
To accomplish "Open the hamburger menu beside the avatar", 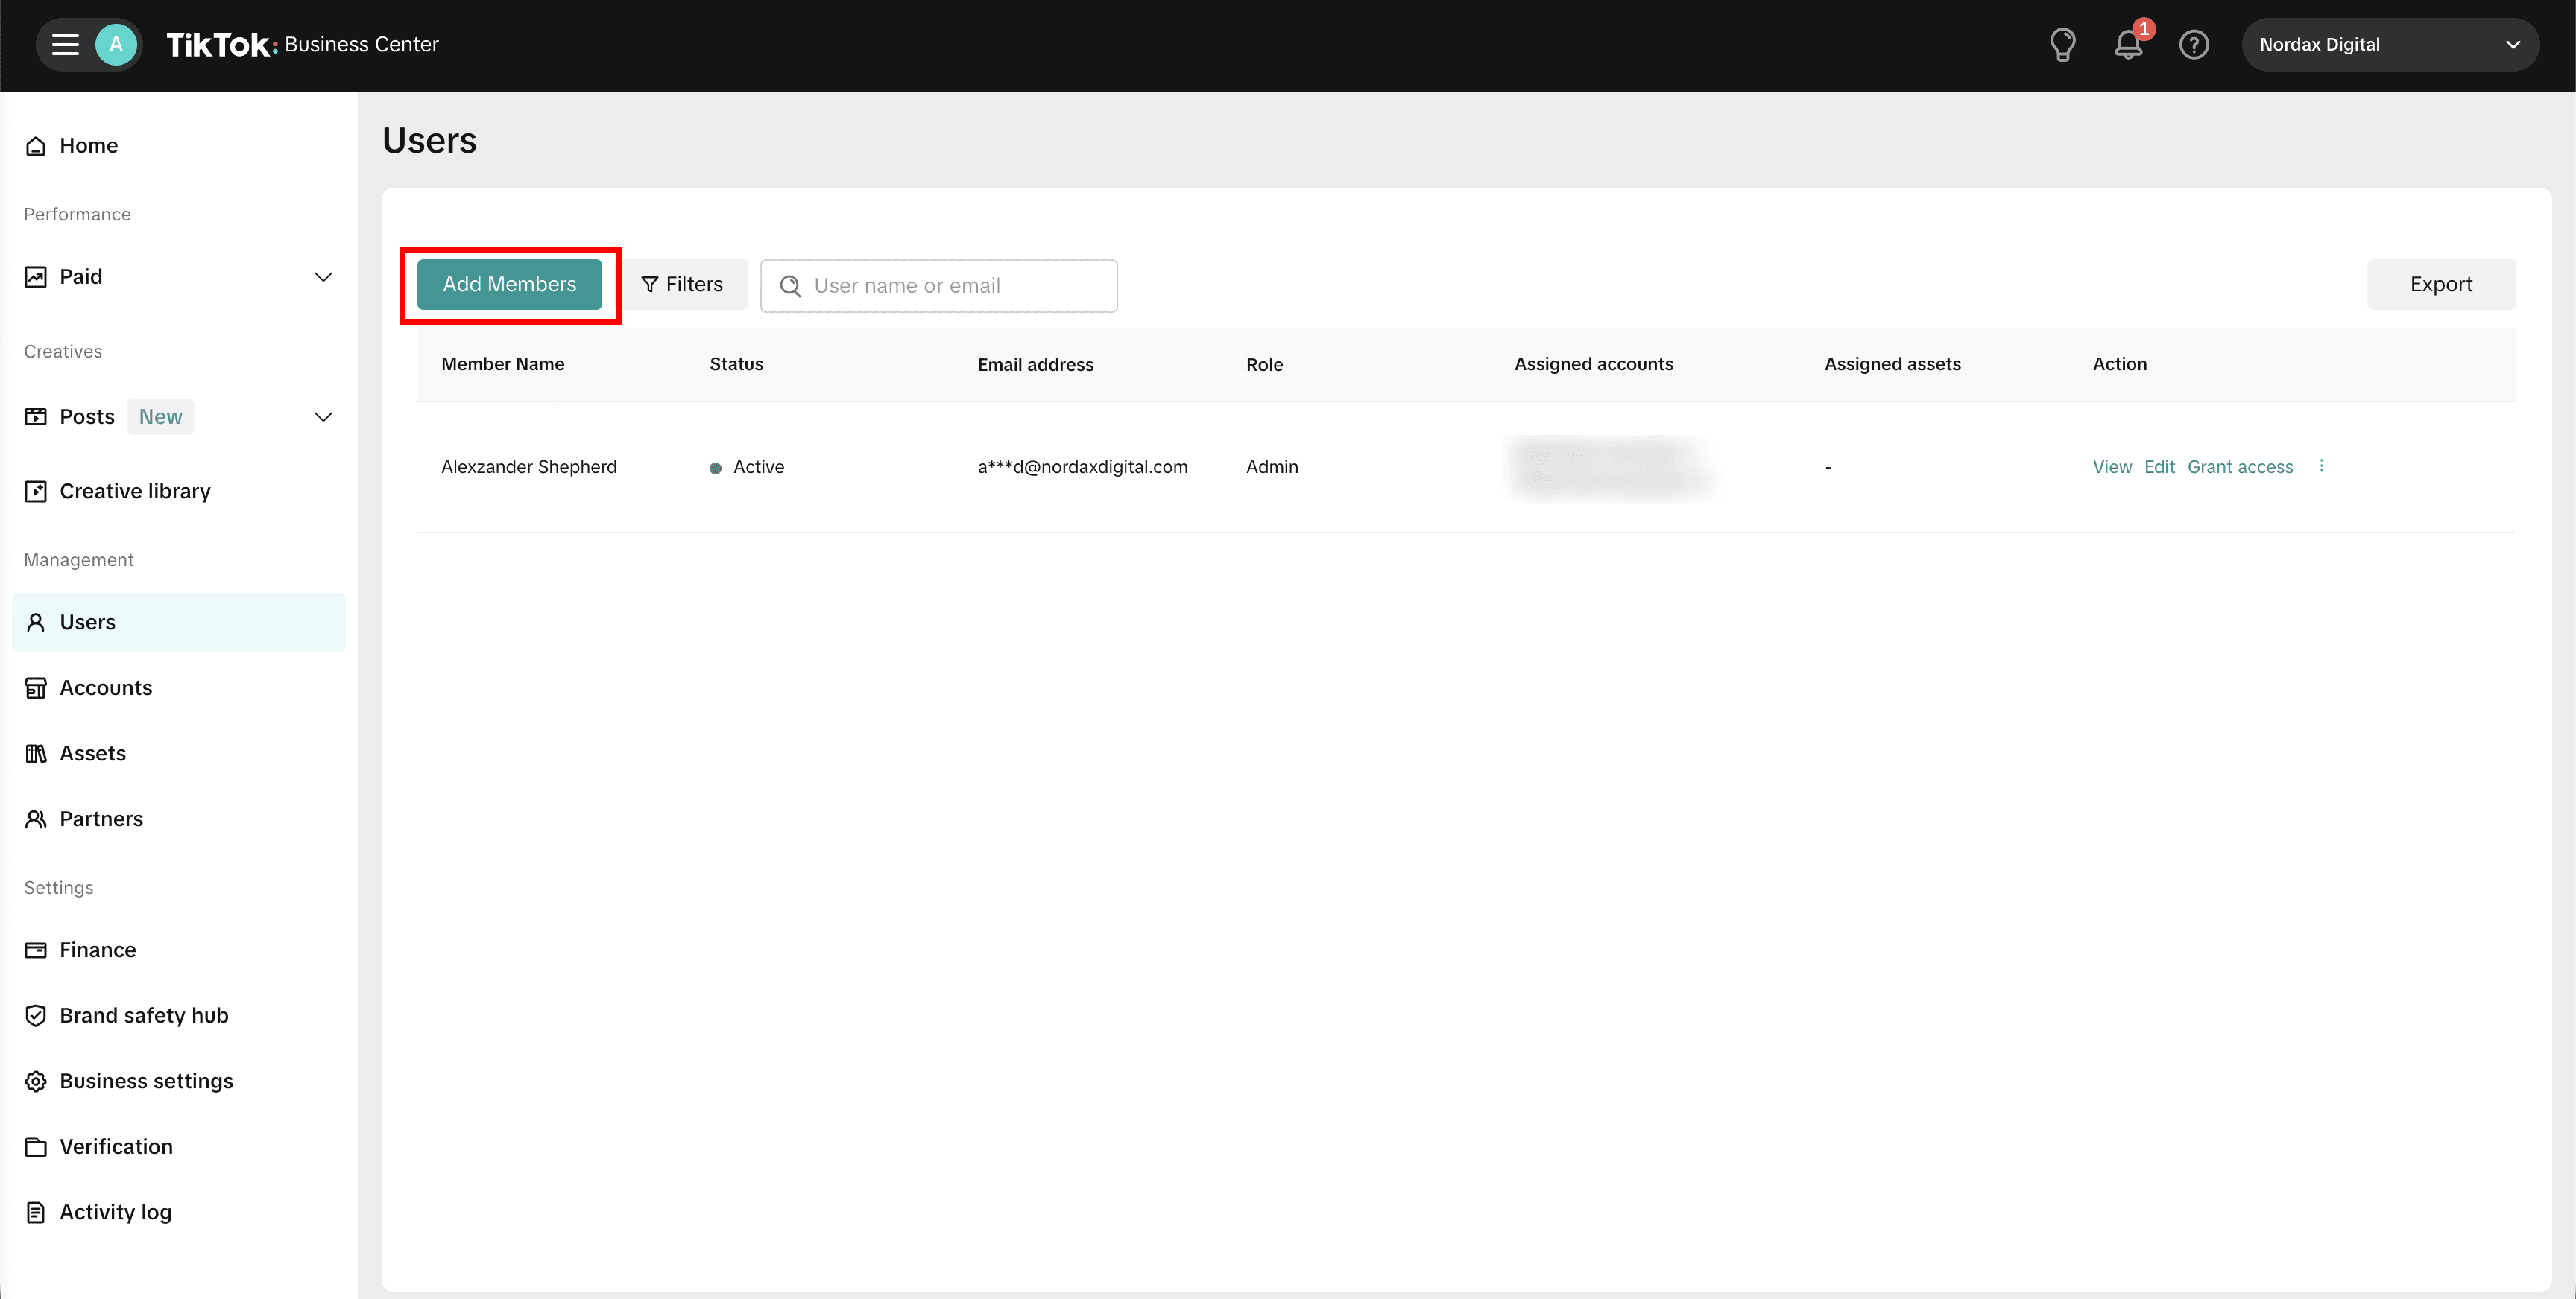I will coord(63,44).
